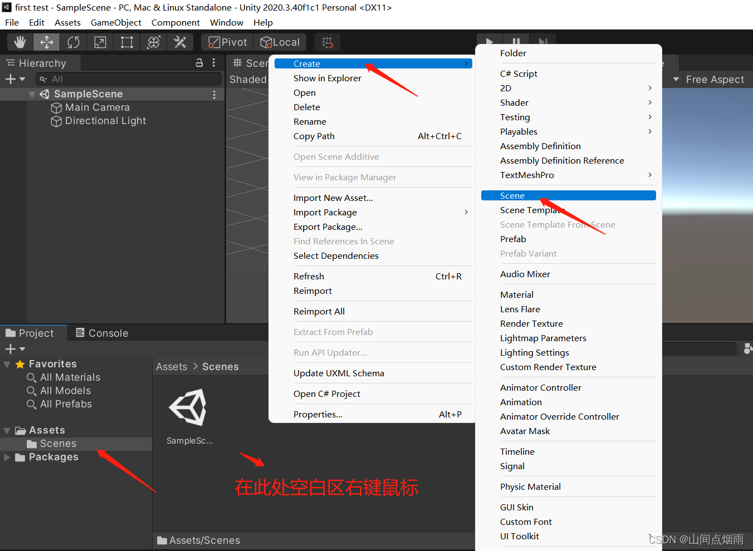Open Hierarchy add object dropdown
This screenshot has height=551, width=753.
tap(15, 79)
